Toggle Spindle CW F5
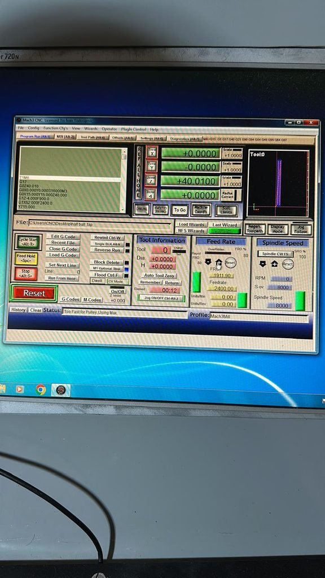Screen dimensions: 325x578 click(275, 254)
